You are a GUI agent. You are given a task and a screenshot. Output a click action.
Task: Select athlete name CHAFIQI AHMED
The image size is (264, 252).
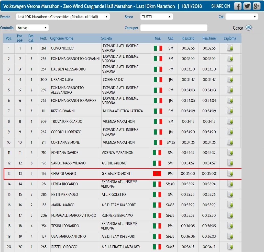coord(64,174)
